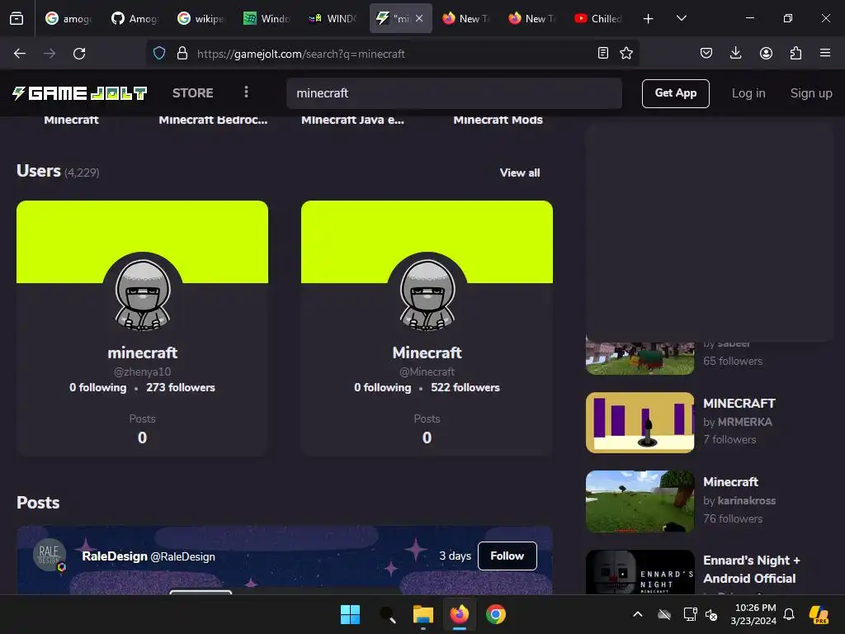Open the Windows Start menu
Viewport: 845px width, 634px height.
point(350,614)
